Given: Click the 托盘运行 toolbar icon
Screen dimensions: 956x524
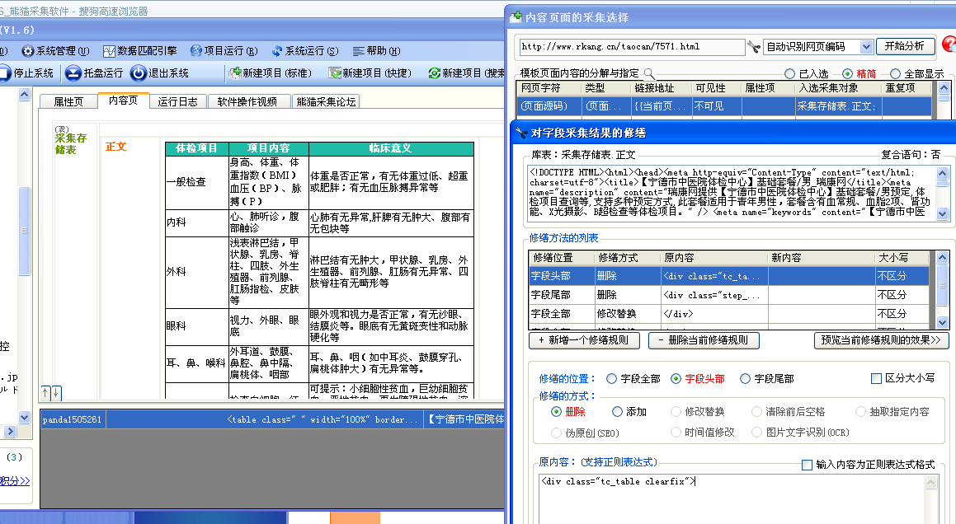Looking at the screenshot, I should click(x=73, y=73).
